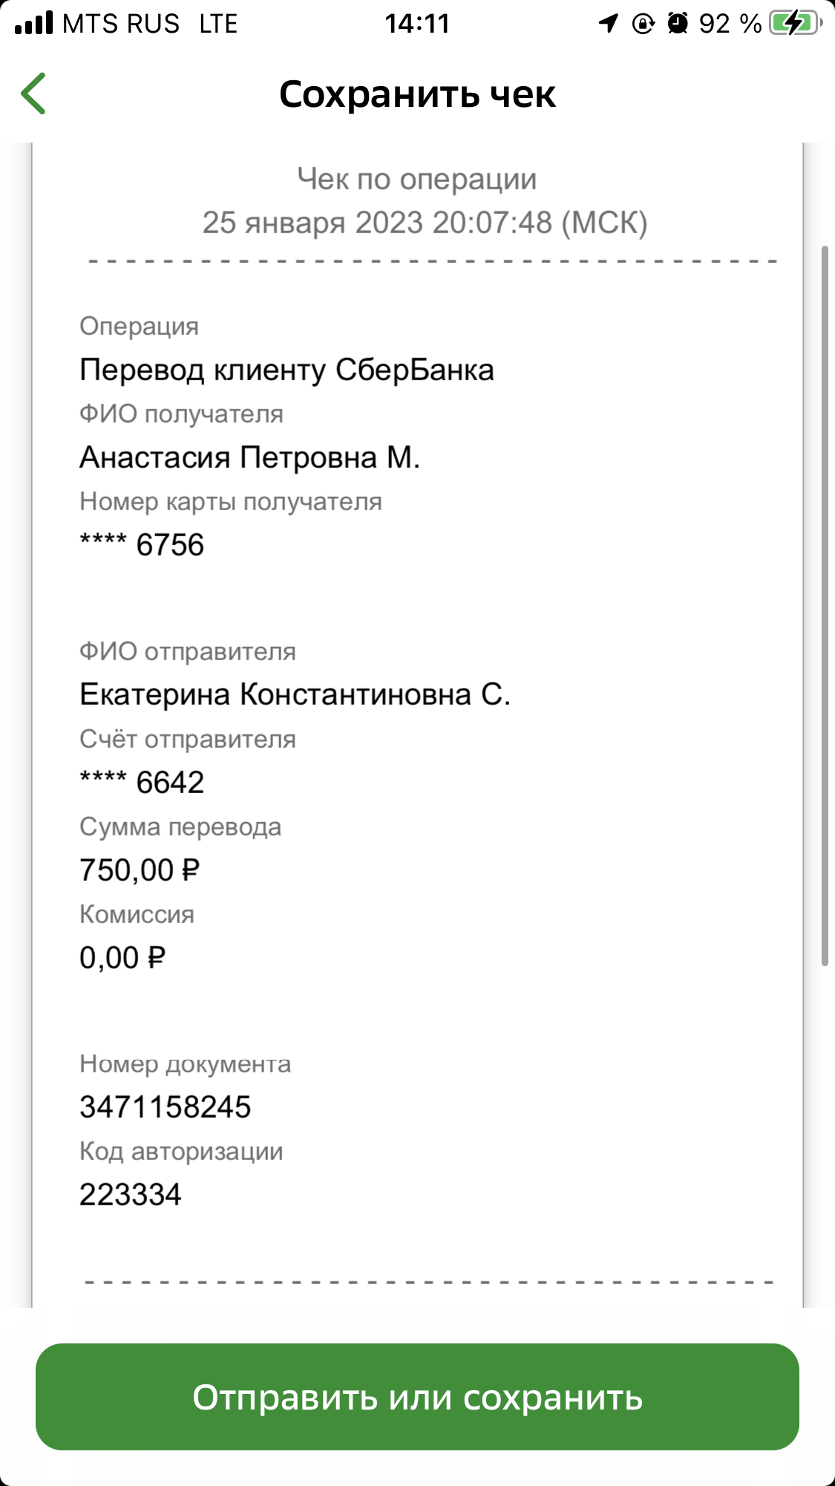The height and width of the screenshot is (1486, 835).
Task: Tap the location arrow status icon
Action: (609, 24)
